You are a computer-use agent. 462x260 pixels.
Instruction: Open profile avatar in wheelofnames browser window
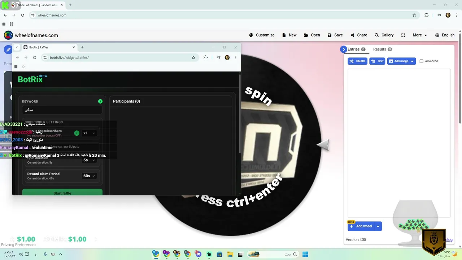click(448, 15)
